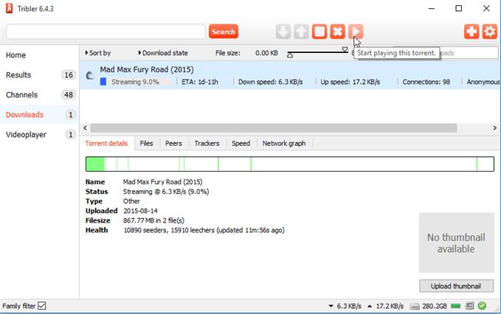Viewport: 501px width, 314px height.
Task: Open the Files tab
Action: (x=146, y=144)
